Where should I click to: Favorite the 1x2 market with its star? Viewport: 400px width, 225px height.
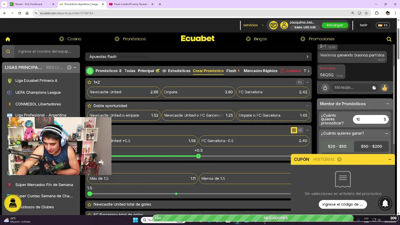tap(89, 82)
